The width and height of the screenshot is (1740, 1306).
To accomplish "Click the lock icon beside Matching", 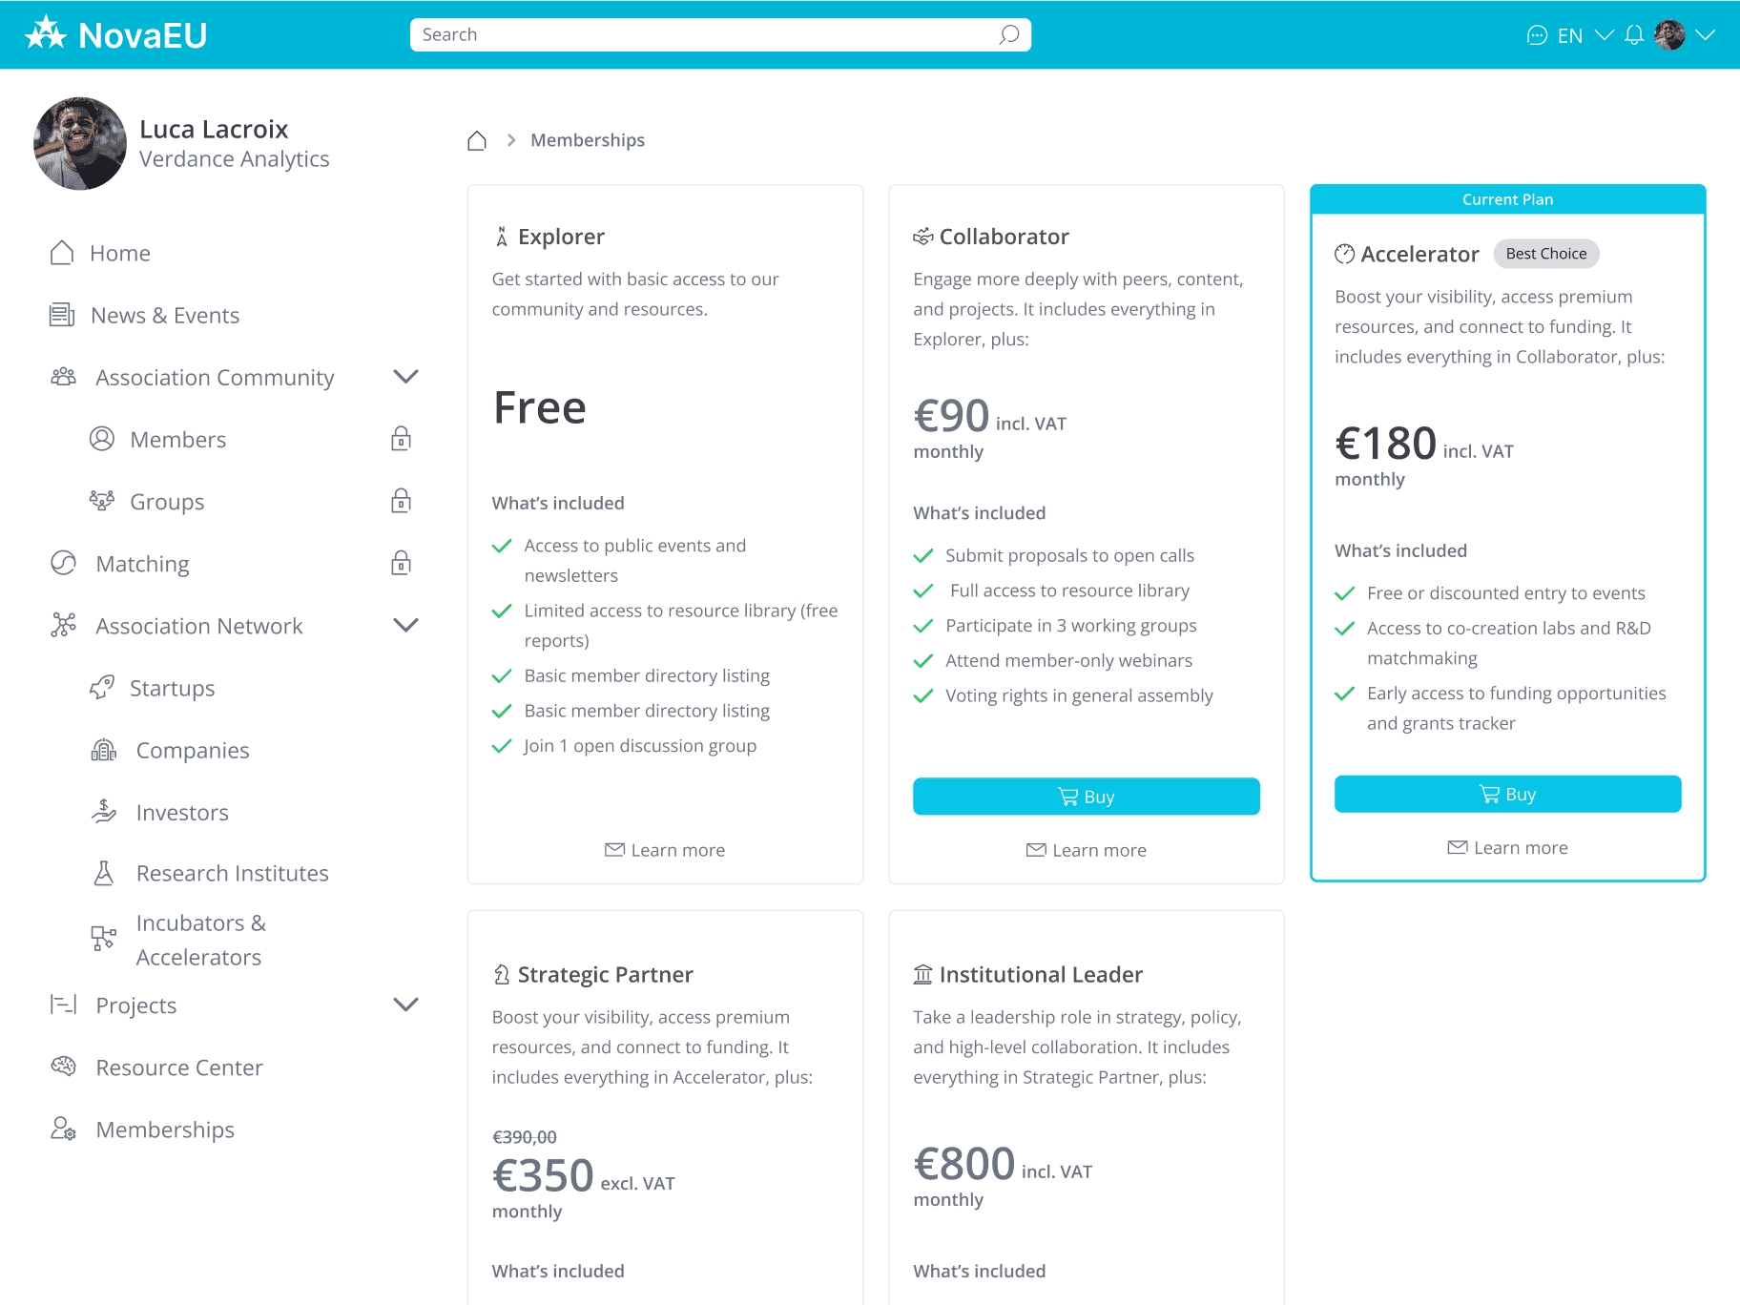I will coord(401,563).
